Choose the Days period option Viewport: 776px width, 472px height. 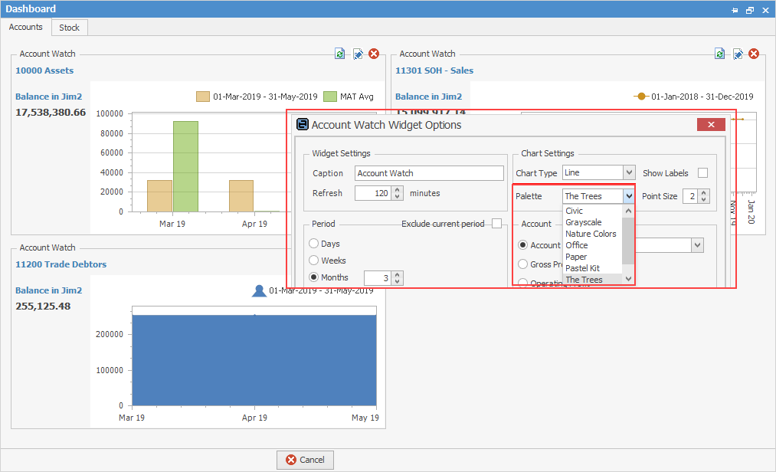pyautogui.click(x=314, y=244)
